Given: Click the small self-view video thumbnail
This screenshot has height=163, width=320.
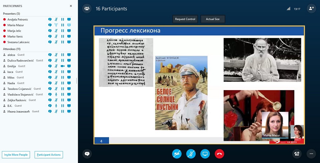Looking at the screenshot, I should 297,132.
